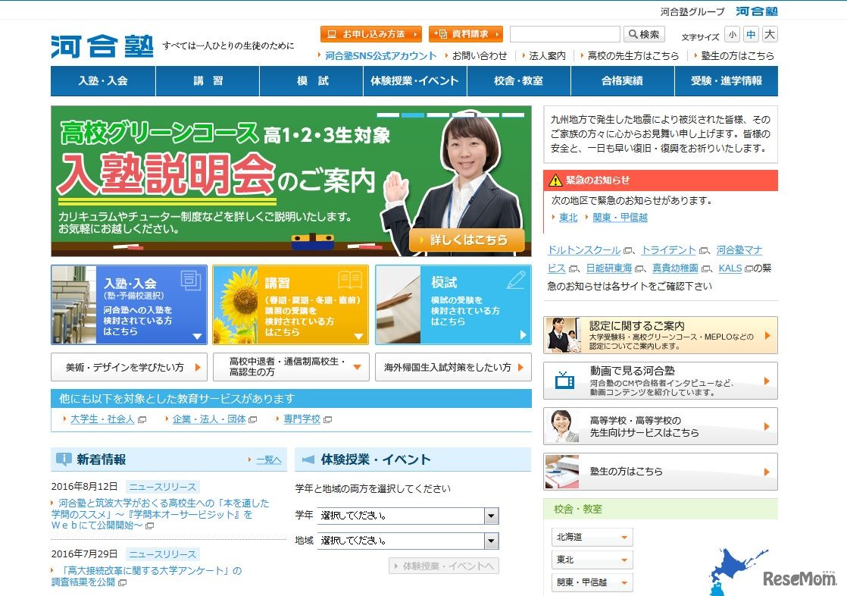This screenshot has width=847, height=596.
Task: Click the external-link icon next to KALS
Action: pyautogui.click(x=747, y=267)
